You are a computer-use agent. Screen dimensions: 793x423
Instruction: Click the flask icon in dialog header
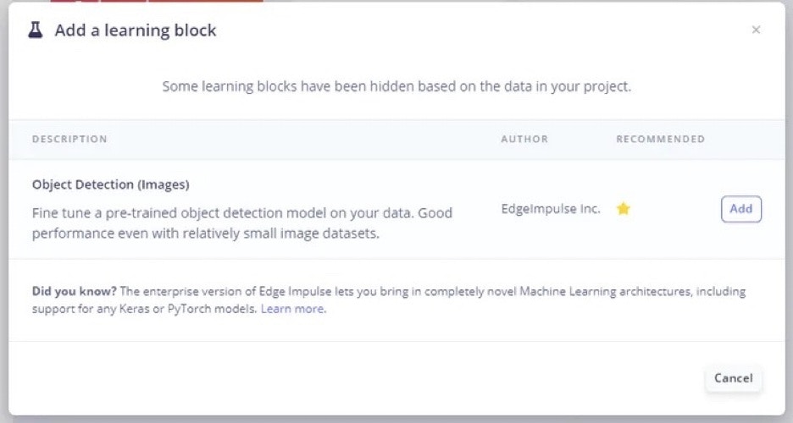pos(35,30)
